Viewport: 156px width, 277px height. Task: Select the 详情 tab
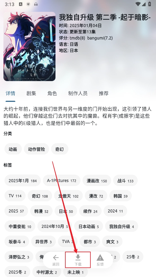10,93
